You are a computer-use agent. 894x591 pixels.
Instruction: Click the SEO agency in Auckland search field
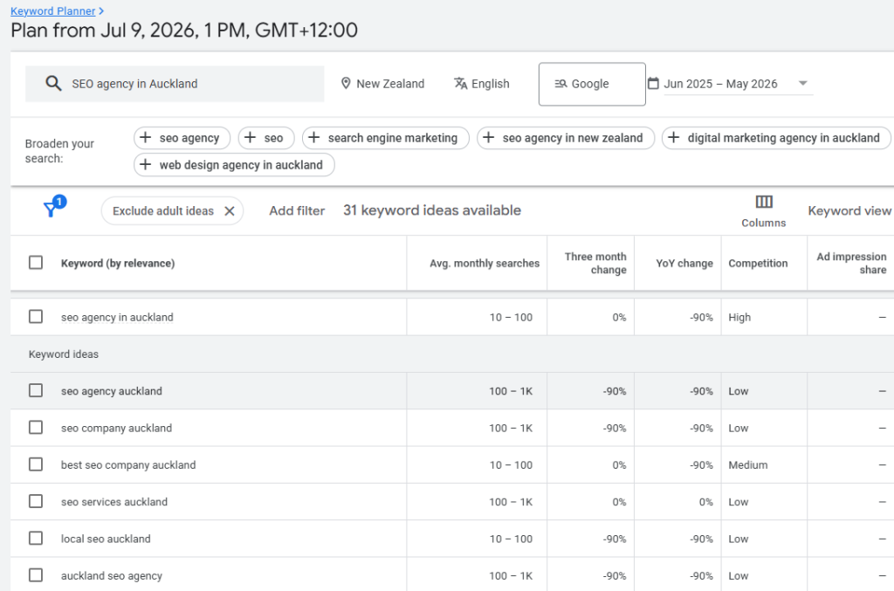click(x=175, y=84)
